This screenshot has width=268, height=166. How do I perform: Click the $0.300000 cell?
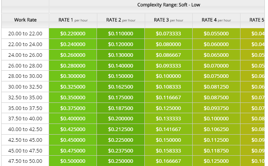73,76
